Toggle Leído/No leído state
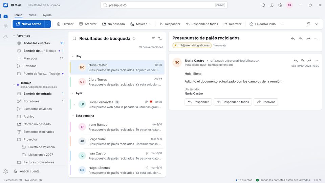 263,24
